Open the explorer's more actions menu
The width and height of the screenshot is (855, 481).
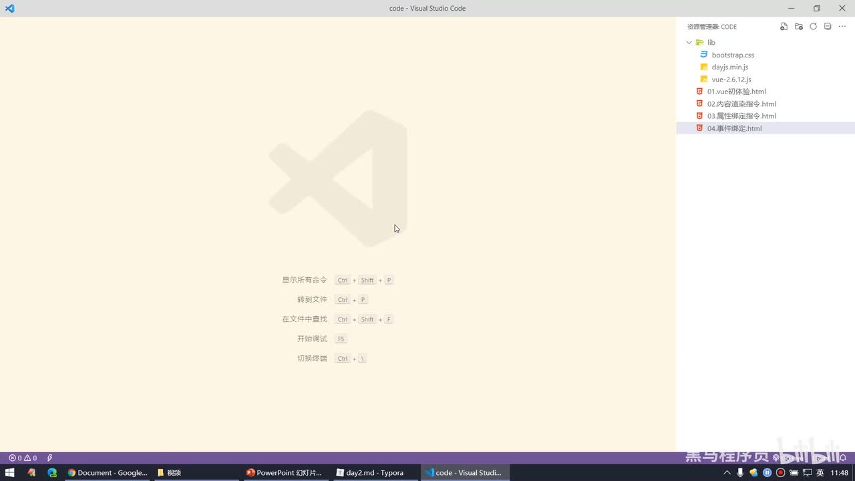[842, 27]
